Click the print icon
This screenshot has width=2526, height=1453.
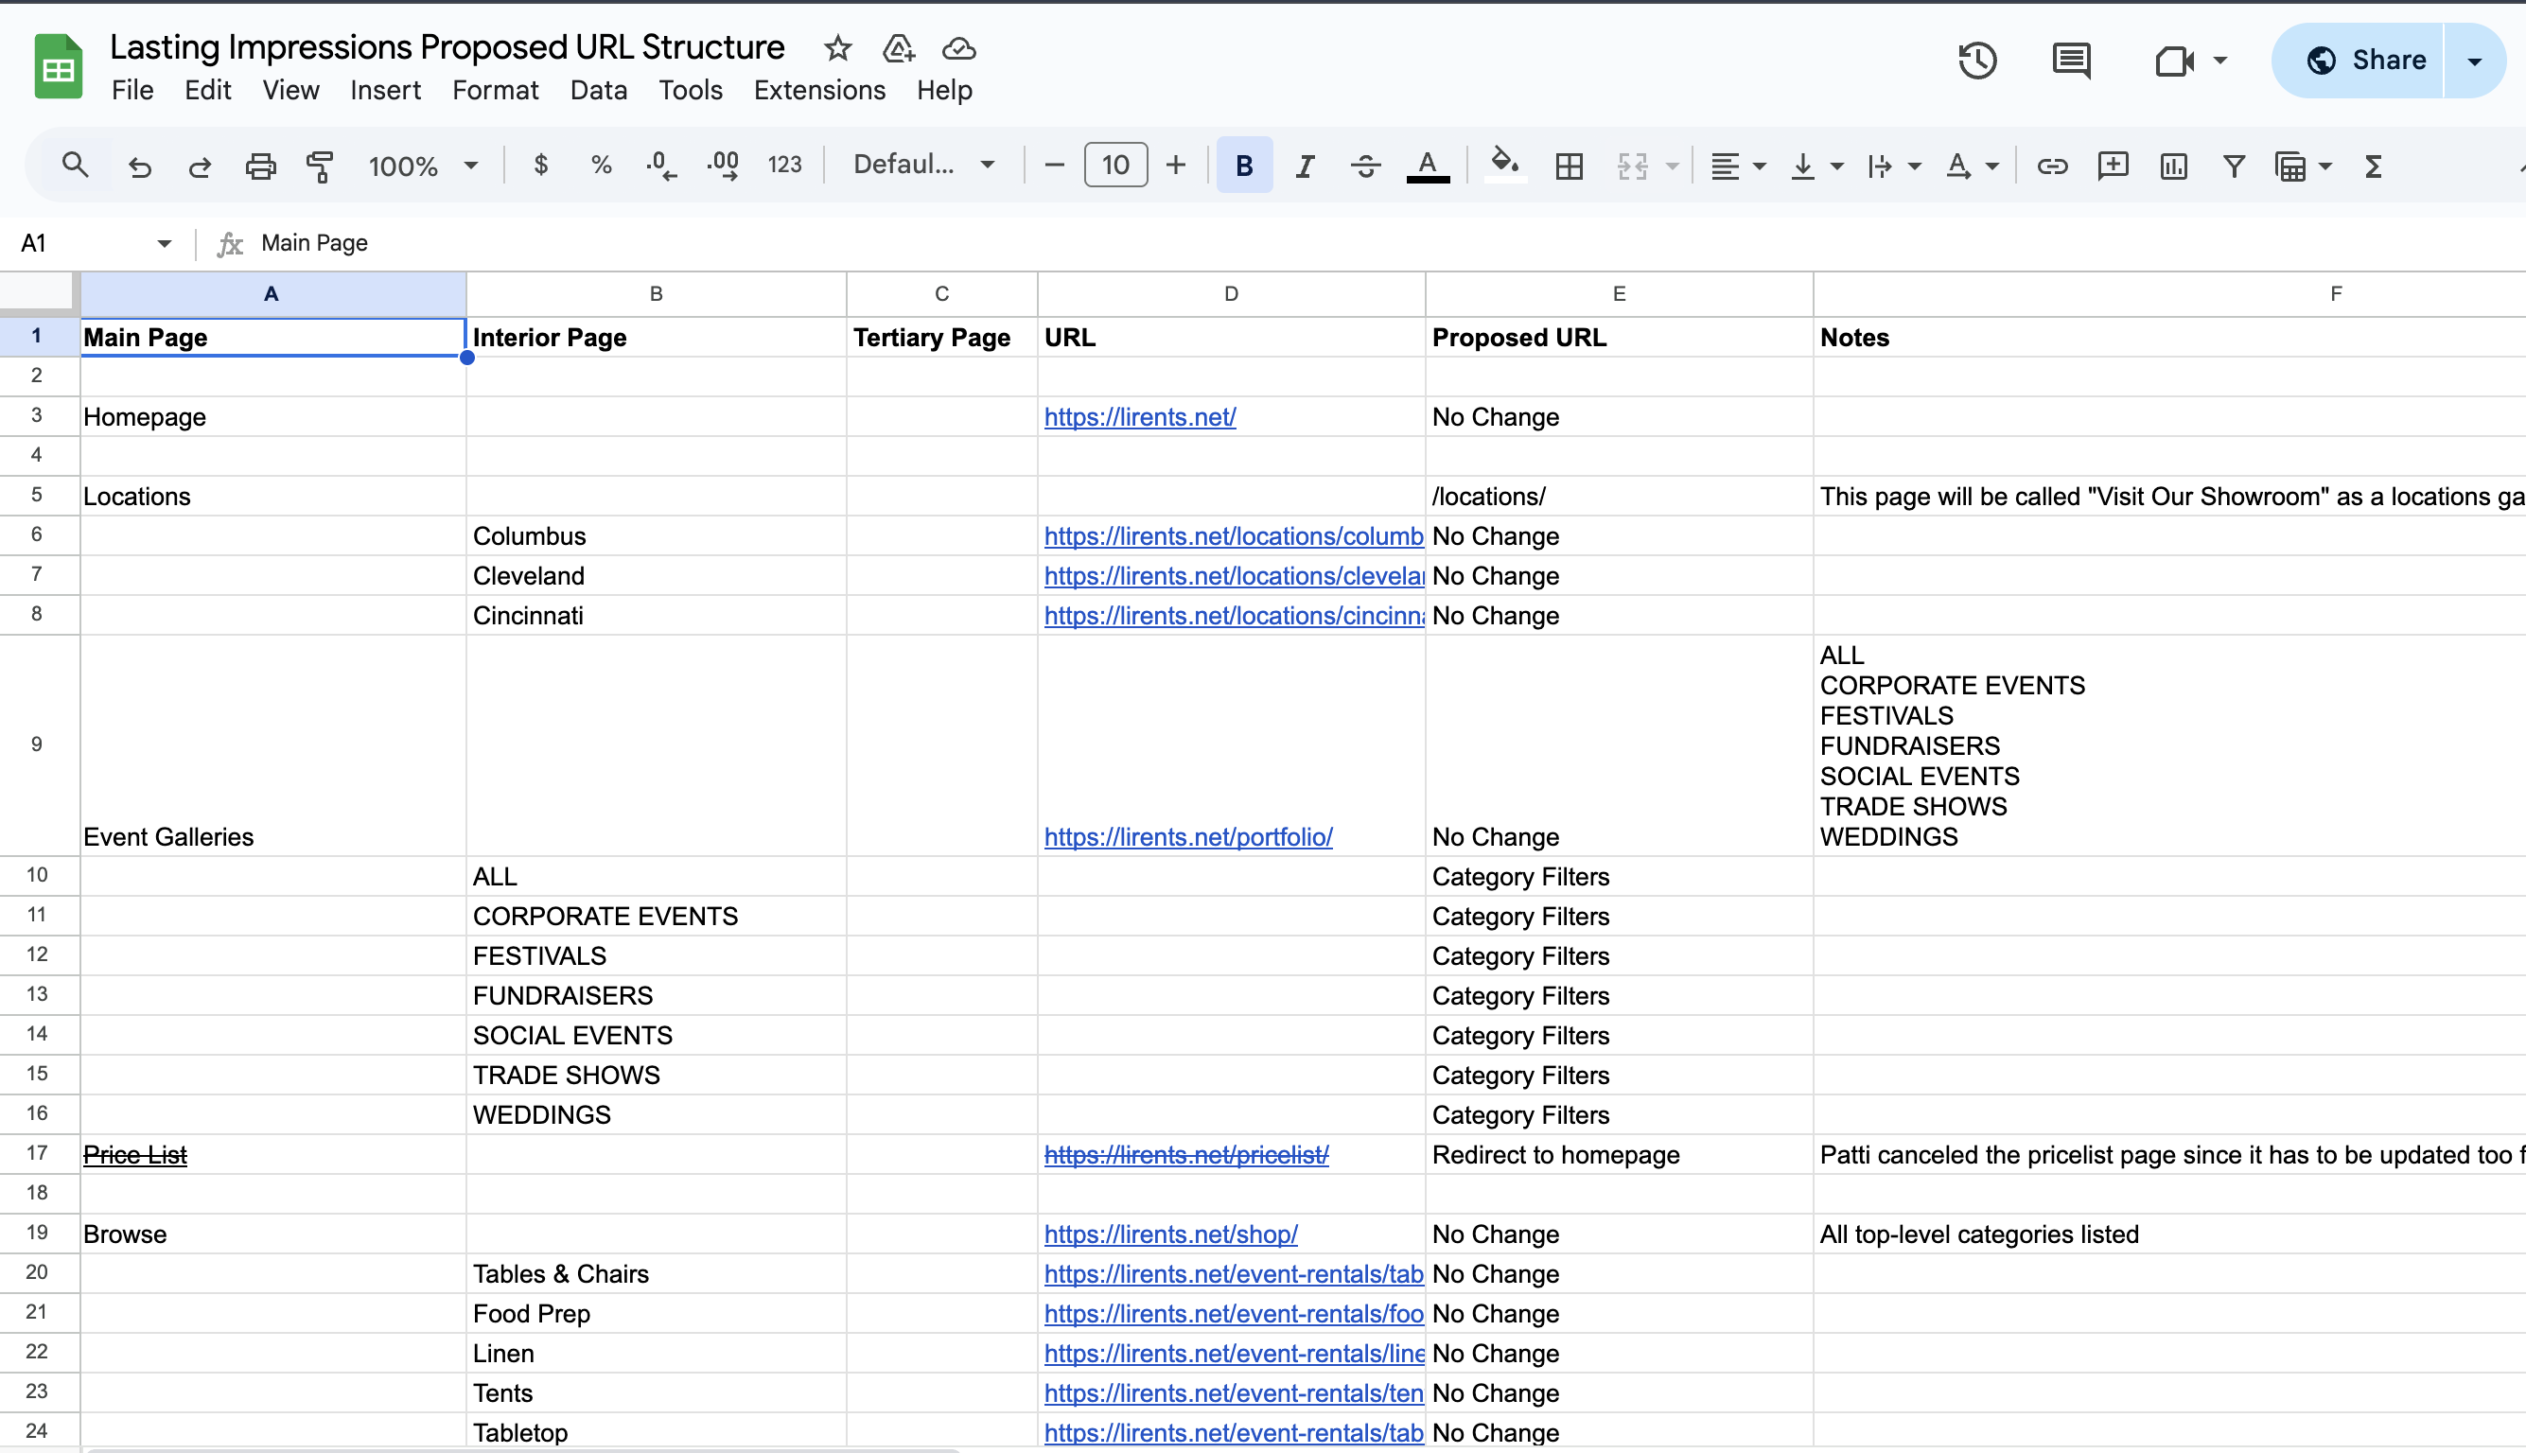260,166
